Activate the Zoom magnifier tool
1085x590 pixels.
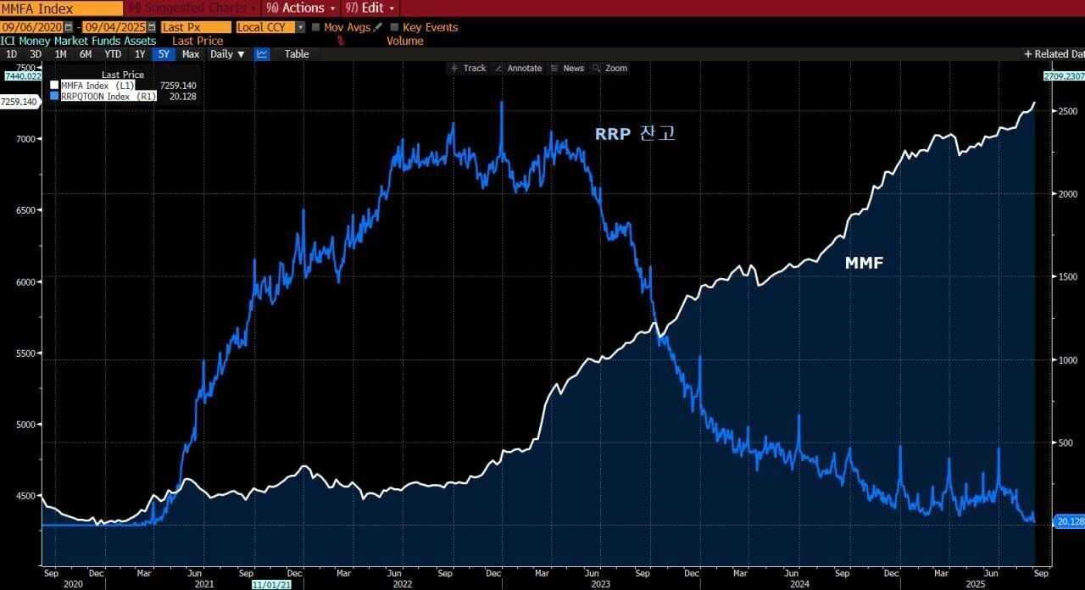click(x=610, y=68)
